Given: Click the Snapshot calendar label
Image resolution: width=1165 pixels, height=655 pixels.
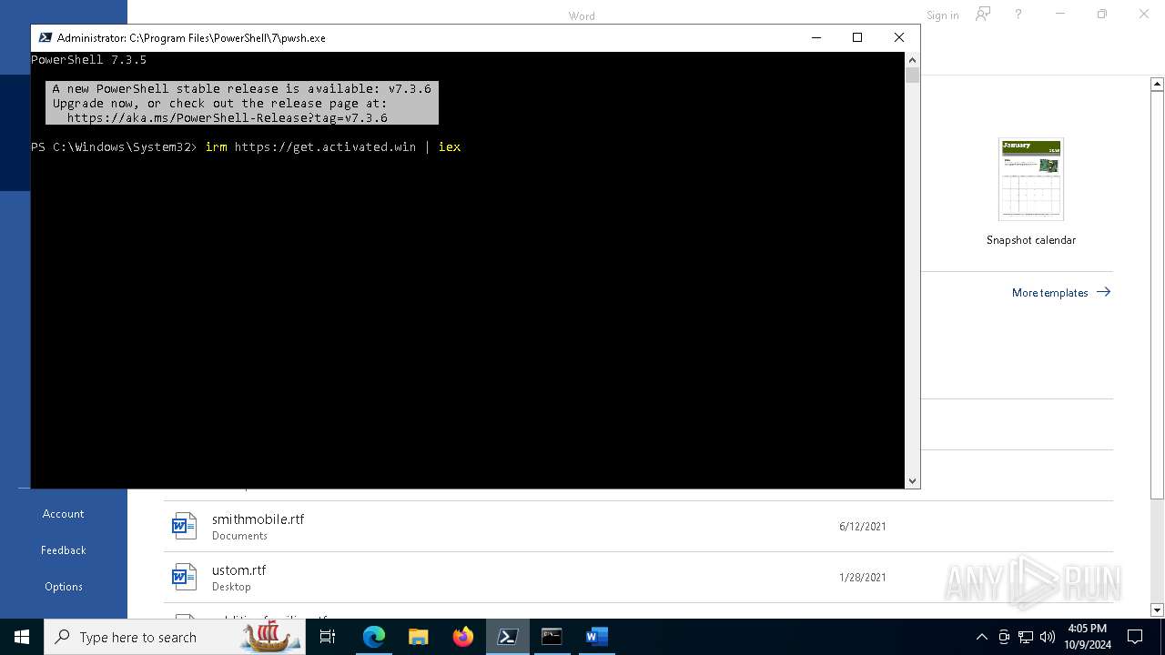Looking at the screenshot, I should pos(1031,240).
